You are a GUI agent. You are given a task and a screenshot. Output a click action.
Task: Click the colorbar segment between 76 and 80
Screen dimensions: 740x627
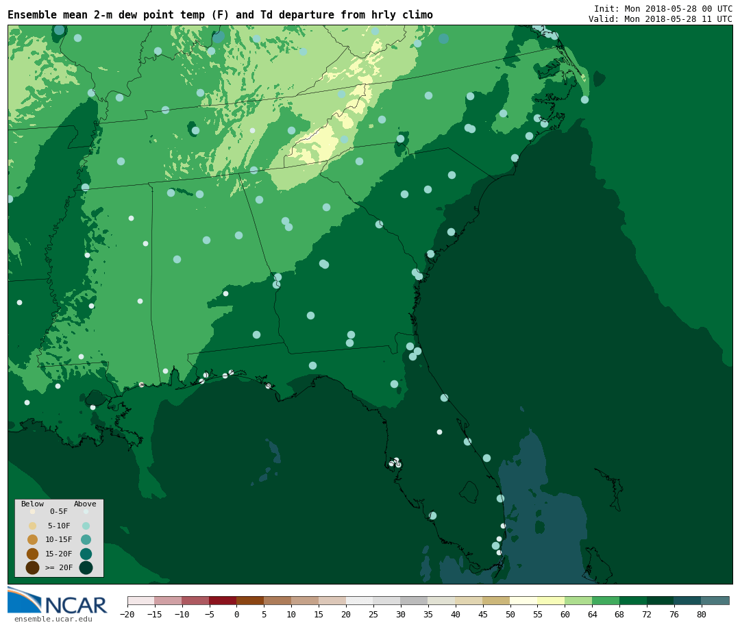pyautogui.click(x=688, y=601)
